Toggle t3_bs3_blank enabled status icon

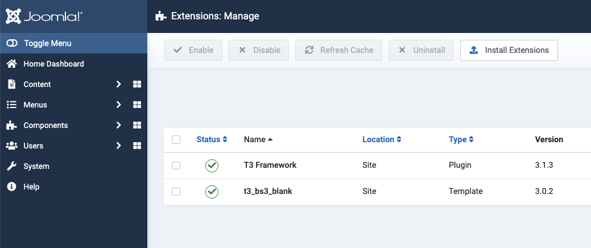point(212,192)
